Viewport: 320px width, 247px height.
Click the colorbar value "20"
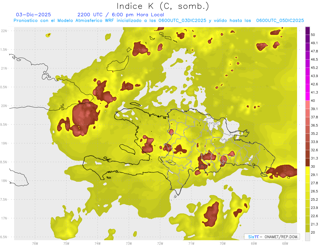(x=313, y=232)
